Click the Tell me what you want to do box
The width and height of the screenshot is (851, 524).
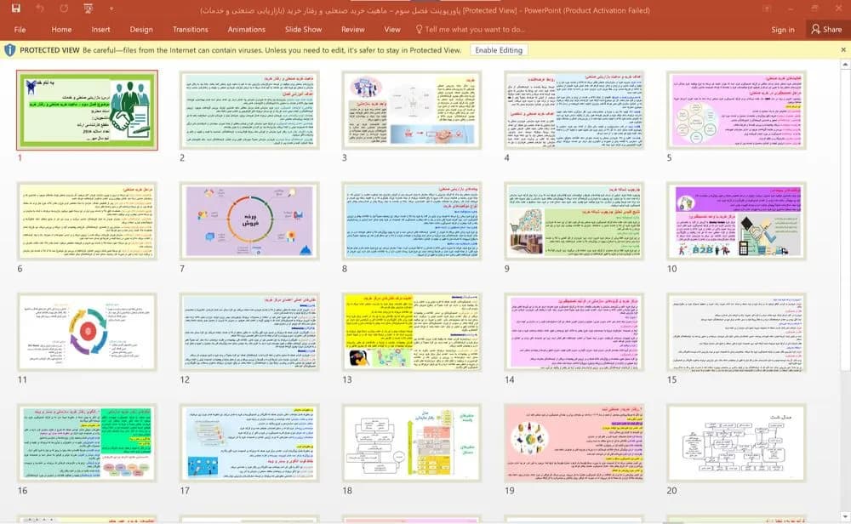(470, 29)
